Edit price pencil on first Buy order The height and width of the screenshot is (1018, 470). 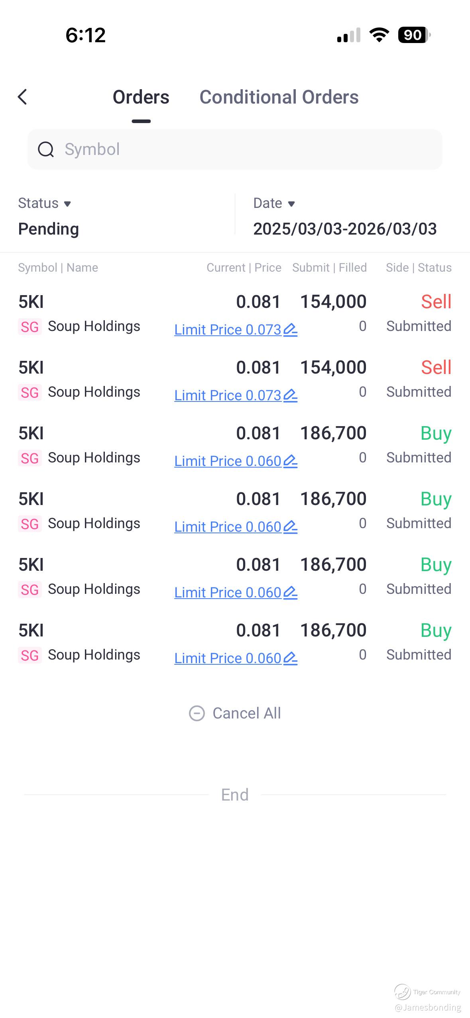(290, 461)
